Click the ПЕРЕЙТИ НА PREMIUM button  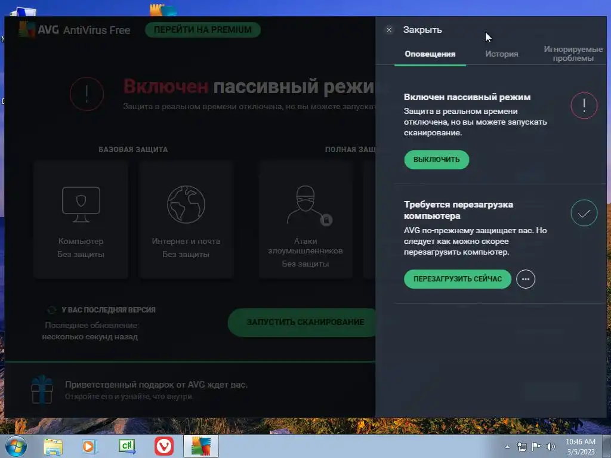[203, 30]
